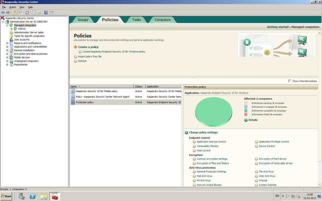
Task: Expand the Encryption and data protection node
Action: pyautogui.click(x=7, y=54)
